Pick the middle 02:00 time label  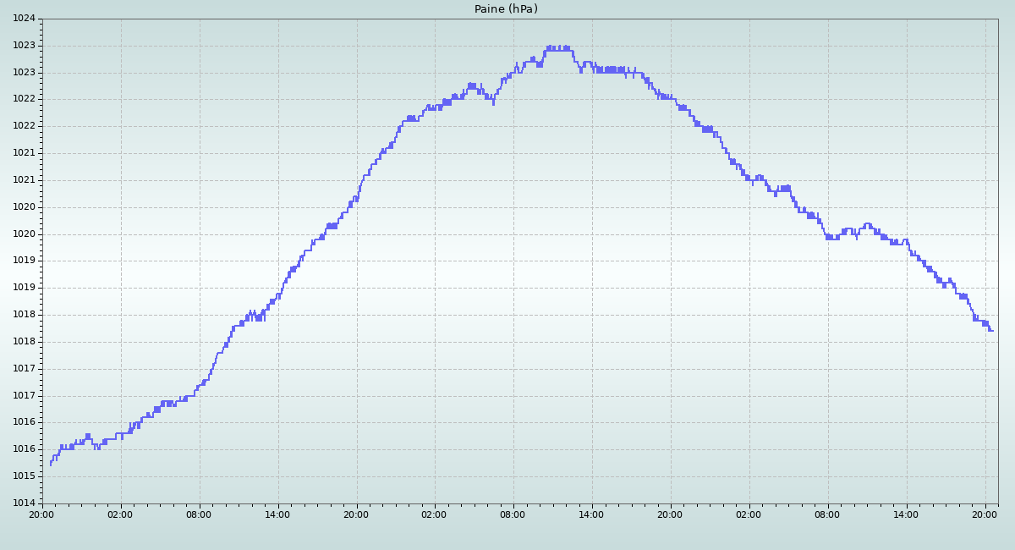tap(435, 514)
